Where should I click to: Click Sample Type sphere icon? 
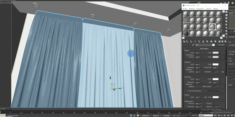coord(226,12)
